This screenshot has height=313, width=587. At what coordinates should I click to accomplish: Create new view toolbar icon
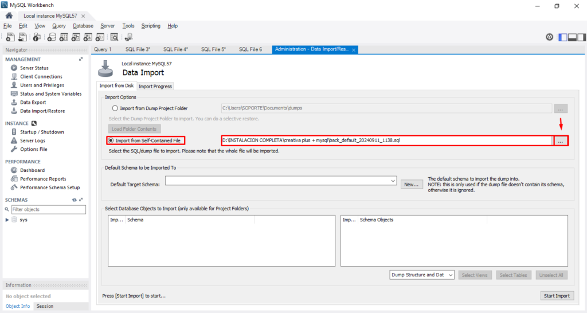[x=76, y=37]
